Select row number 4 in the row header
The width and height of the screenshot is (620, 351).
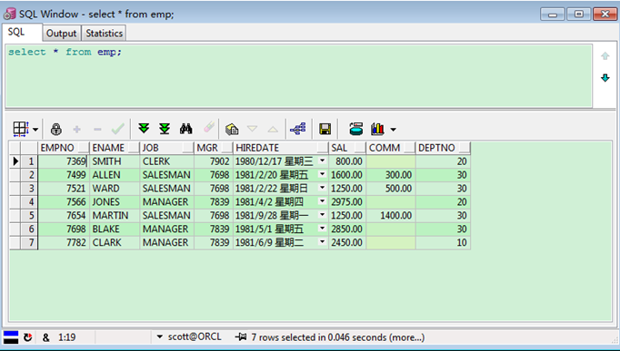30,202
